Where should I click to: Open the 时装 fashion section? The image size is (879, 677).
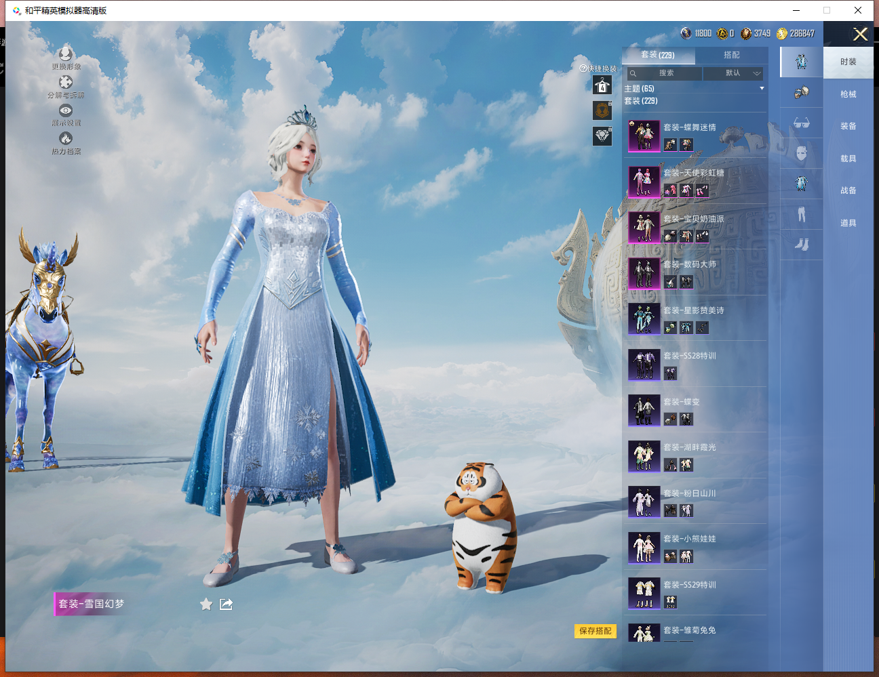848,62
